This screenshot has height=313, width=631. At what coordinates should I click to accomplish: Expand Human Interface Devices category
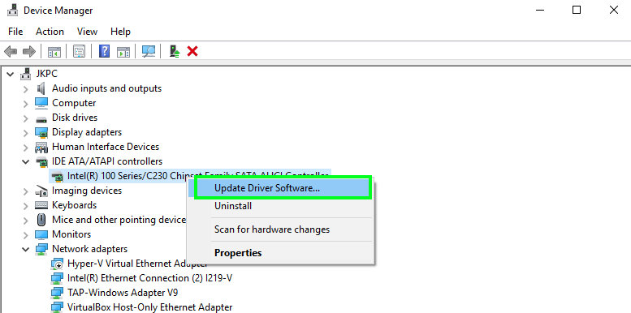(26, 148)
